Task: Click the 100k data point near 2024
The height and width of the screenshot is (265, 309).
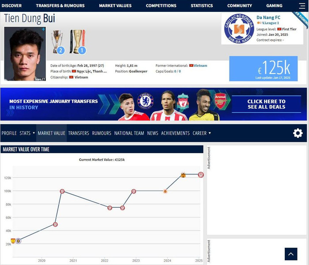Action: 165,191
